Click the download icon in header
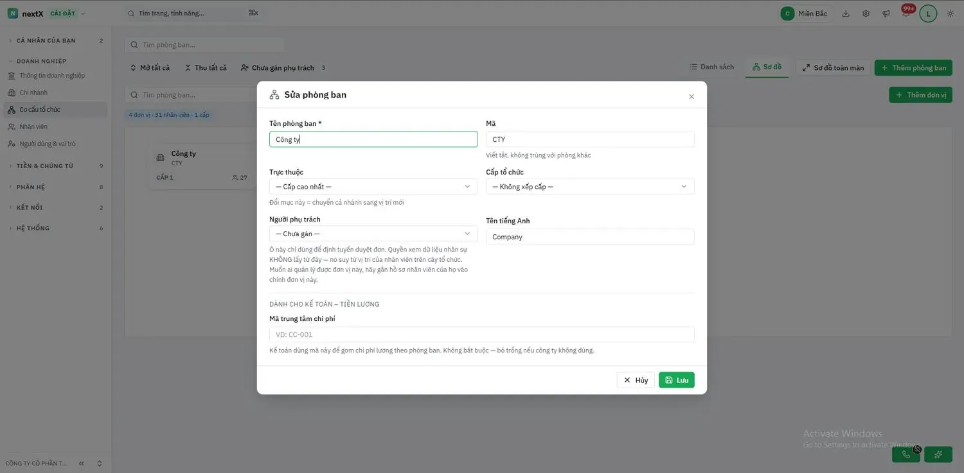This screenshot has width=964, height=473. coord(846,13)
